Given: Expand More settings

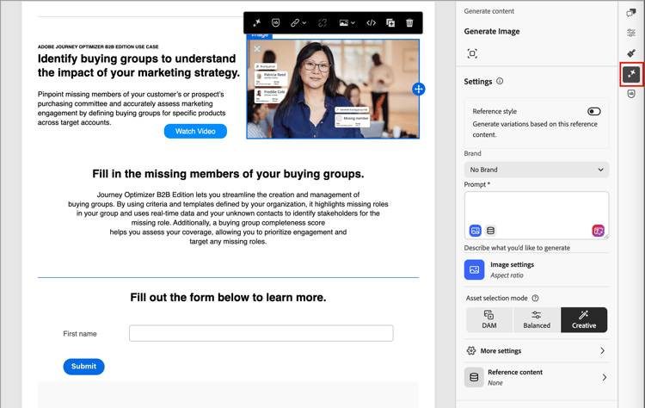Looking at the screenshot, I should coord(537,351).
